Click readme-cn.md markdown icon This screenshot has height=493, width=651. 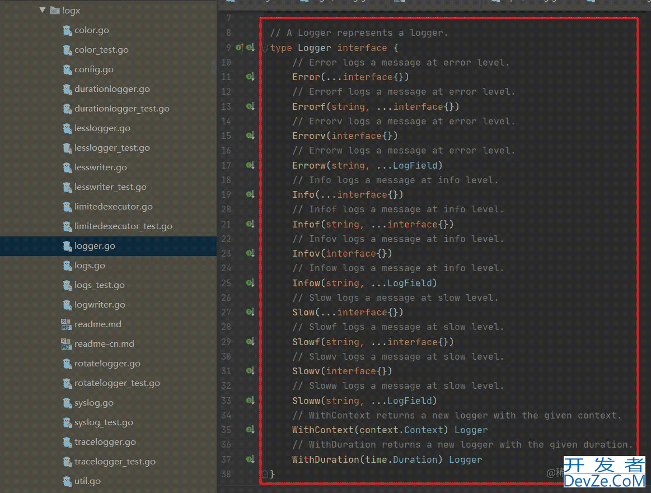pos(67,344)
